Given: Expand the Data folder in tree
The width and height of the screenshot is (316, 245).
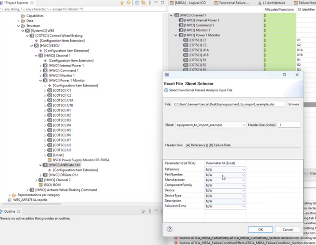Looking at the screenshot, I should [x=18, y=21].
